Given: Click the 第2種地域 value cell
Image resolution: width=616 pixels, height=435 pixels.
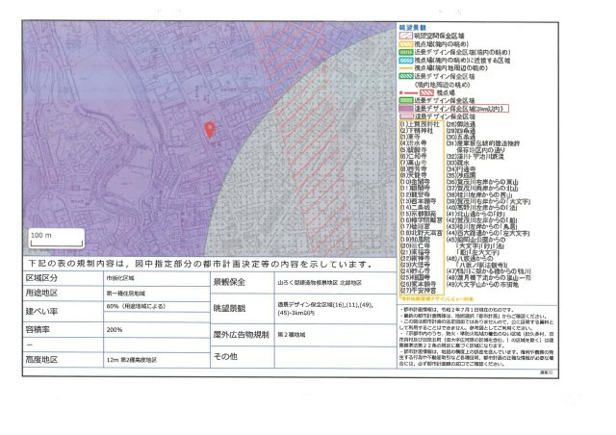Looking at the screenshot, I should (335, 335).
